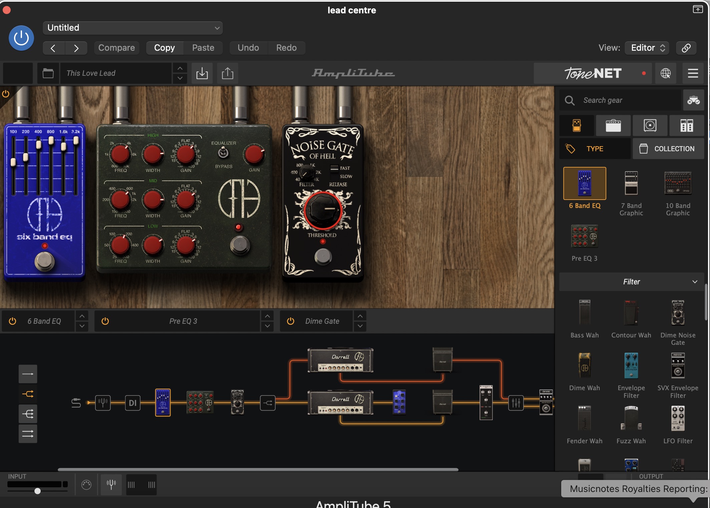
Task: Go to next preset arrow
Action: (76, 48)
